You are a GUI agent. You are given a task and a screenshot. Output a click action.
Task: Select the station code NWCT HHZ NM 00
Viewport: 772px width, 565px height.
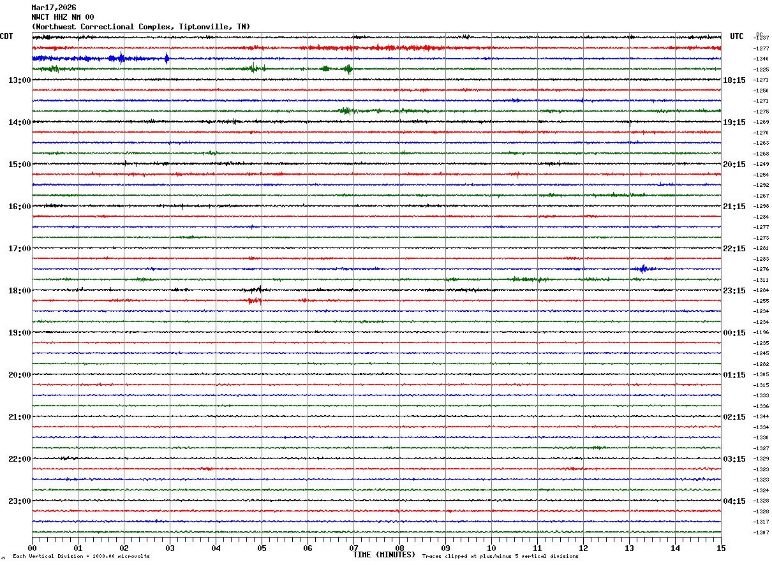(x=63, y=17)
